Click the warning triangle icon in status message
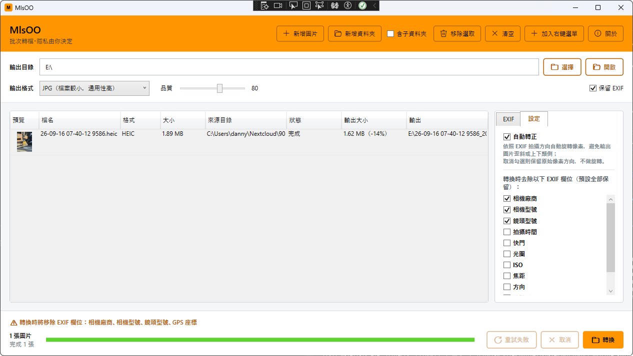633x356 pixels. coord(13,323)
